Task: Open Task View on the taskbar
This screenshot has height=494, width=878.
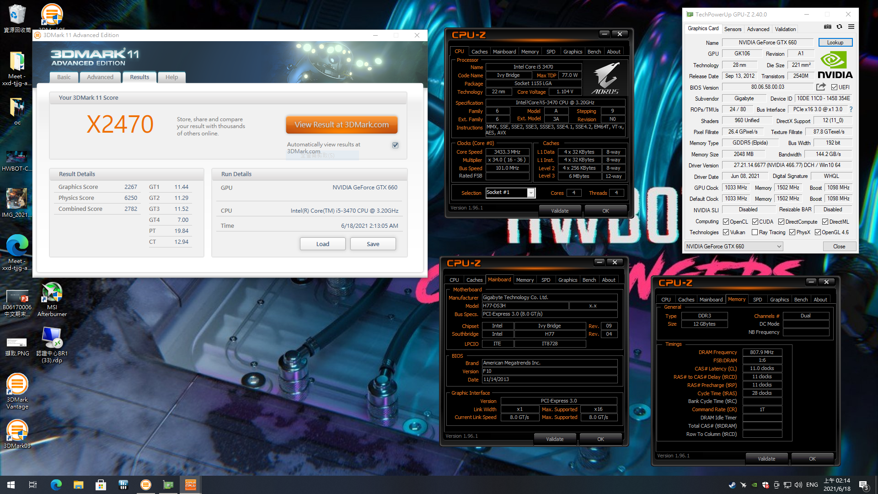Action: click(33, 485)
